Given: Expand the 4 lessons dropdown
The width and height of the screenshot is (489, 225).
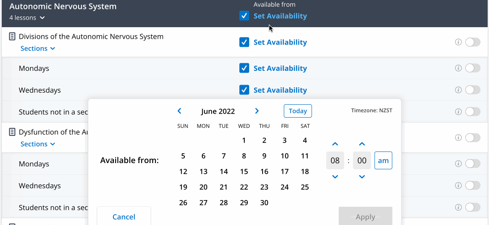Looking at the screenshot, I should coord(27,18).
